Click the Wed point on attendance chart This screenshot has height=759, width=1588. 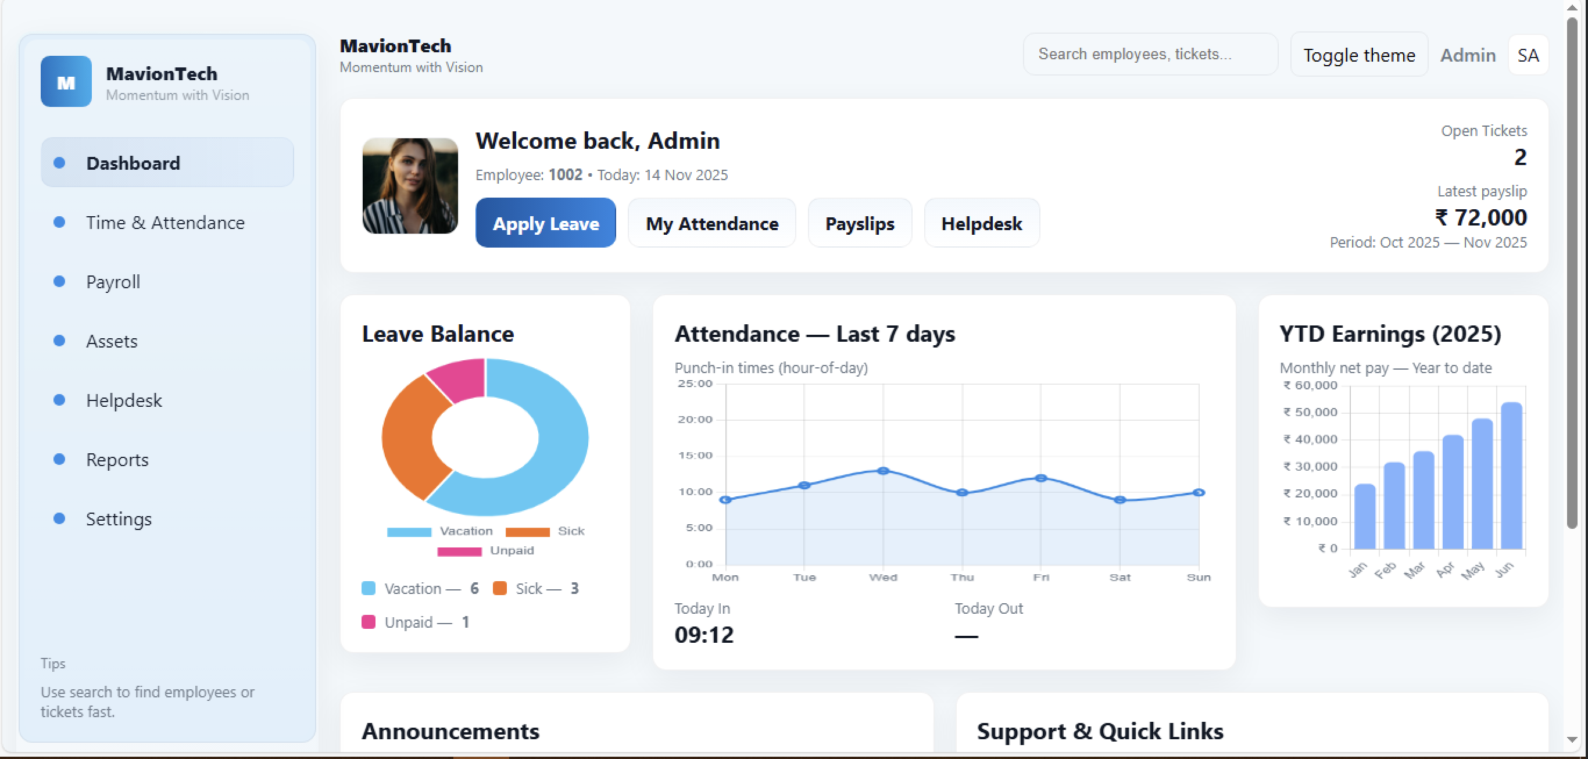(883, 471)
